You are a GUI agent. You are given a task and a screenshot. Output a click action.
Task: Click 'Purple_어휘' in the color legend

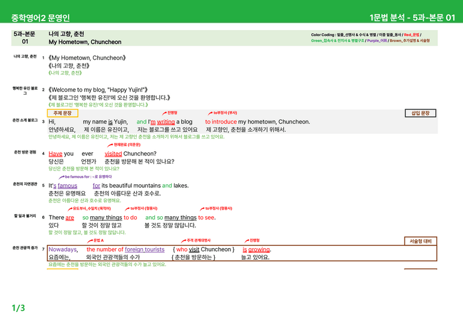[x=377, y=41]
